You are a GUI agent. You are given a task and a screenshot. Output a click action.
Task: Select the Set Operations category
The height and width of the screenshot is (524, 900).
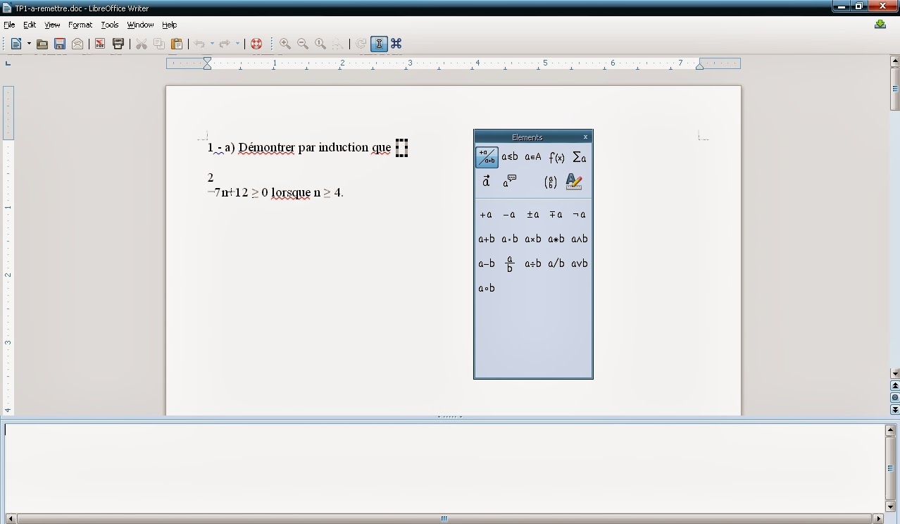click(532, 157)
